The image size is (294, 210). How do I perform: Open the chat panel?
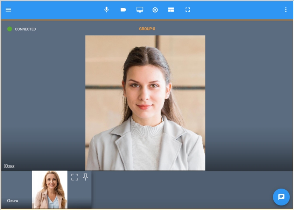(281, 197)
